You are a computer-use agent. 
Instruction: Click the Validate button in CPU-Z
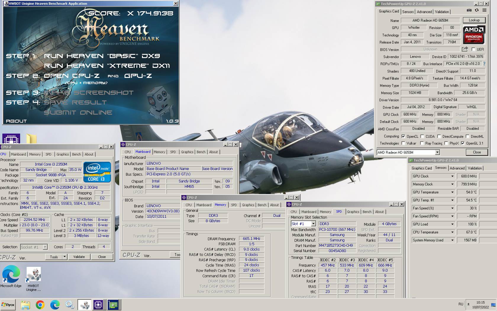pyautogui.click(x=79, y=257)
